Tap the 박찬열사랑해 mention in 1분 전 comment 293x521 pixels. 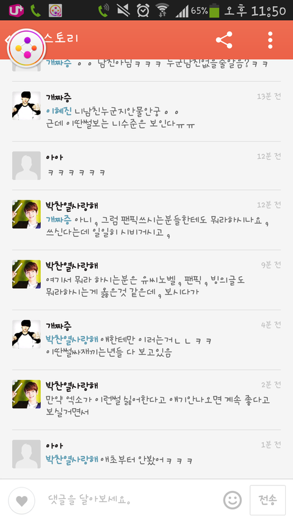click(x=72, y=460)
